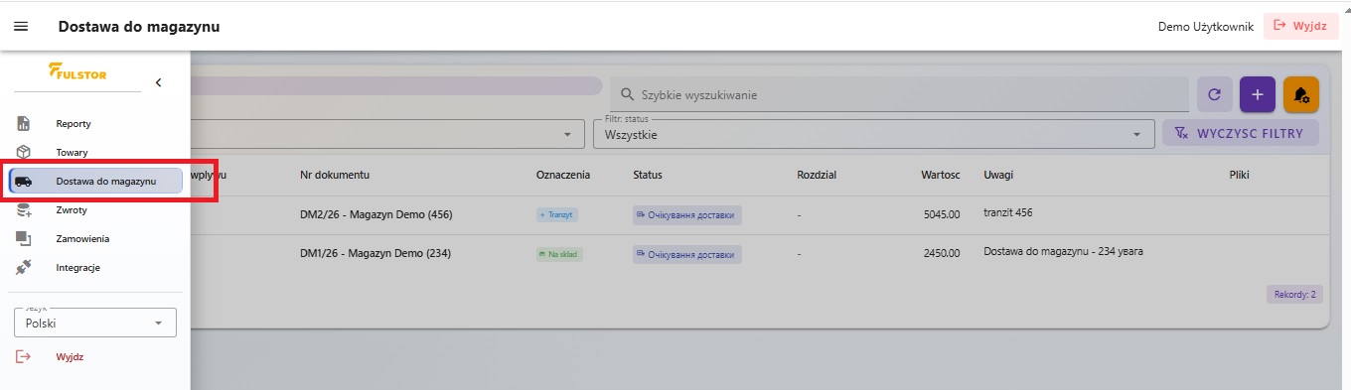The image size is (1351, 390).
Task: Sort by Wartosc column header
Action: coord(940,175)
